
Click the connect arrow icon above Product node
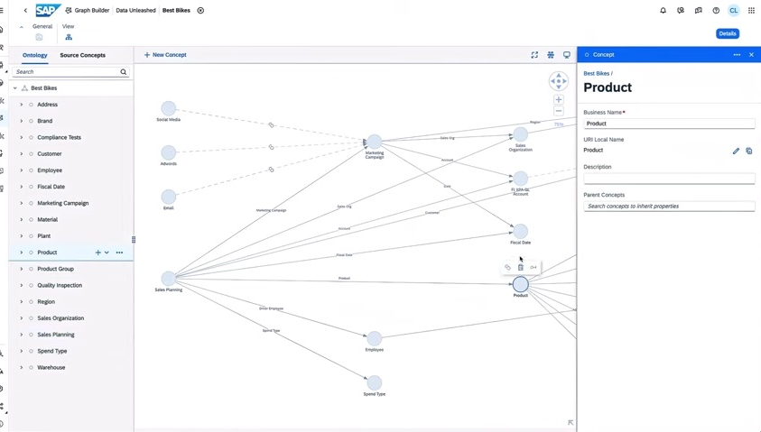[534, 267]
